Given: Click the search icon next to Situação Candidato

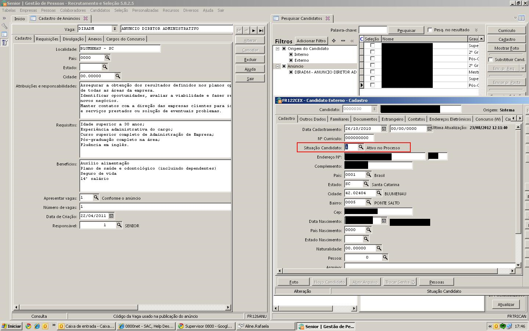Looking at the screenshot, I should 361,147.
